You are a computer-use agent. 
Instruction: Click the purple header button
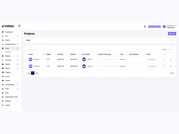pyautogui.click(x=154, y=26)
